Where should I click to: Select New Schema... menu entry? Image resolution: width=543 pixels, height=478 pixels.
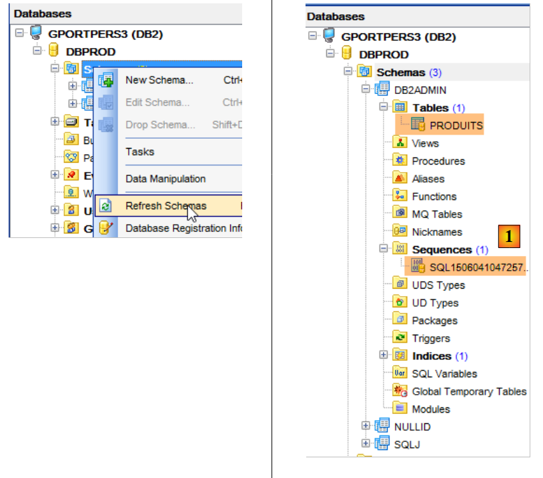click(159, 81)
